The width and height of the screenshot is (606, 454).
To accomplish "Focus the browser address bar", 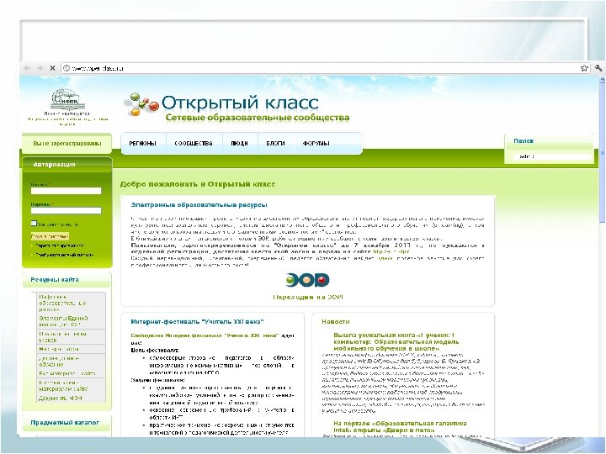I will click(326, 68).
